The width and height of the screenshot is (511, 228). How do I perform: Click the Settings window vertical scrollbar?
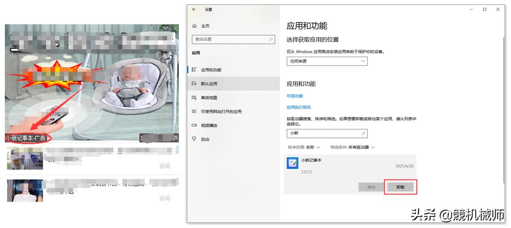(504, 109)
